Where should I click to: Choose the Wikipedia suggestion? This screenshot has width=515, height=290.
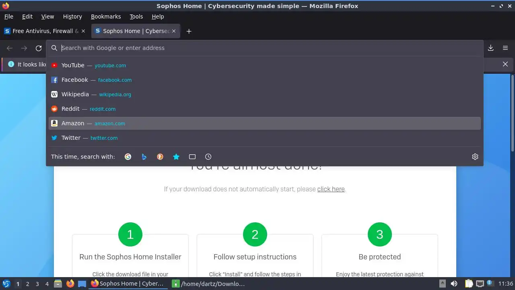point(265,94)
